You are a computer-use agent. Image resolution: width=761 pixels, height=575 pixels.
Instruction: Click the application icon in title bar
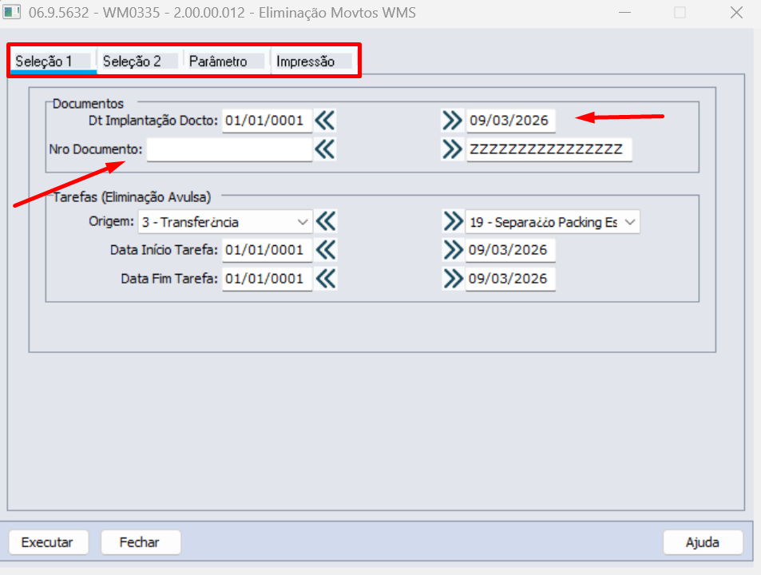pyautogui.click(x=12, y=12)
